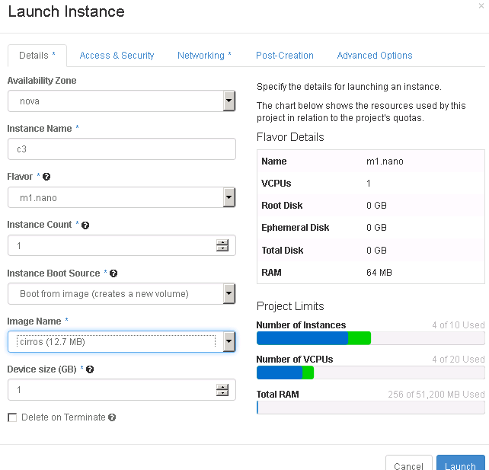Open the Networking tab

pyautogui.click(x=204, y=56)
